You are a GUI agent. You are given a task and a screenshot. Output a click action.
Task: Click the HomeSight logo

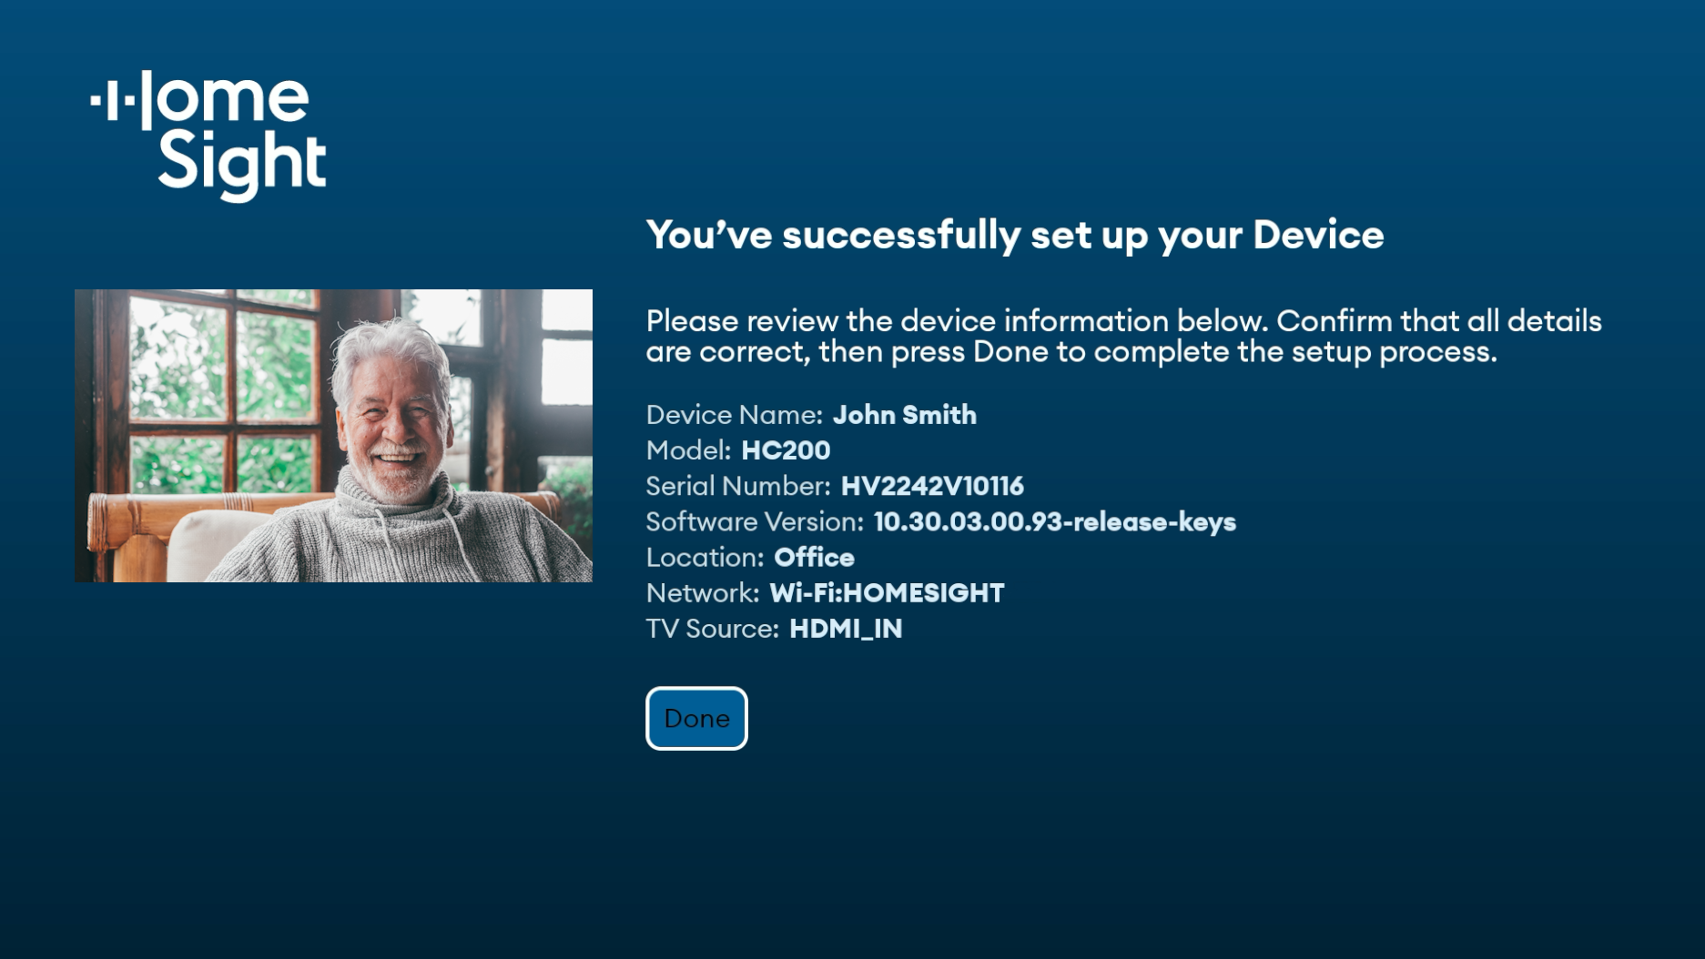click(209, 135)
